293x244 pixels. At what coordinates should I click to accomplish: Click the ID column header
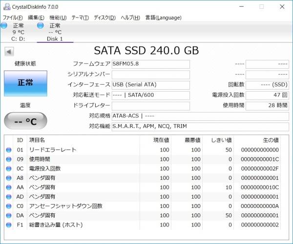(20, 140)
